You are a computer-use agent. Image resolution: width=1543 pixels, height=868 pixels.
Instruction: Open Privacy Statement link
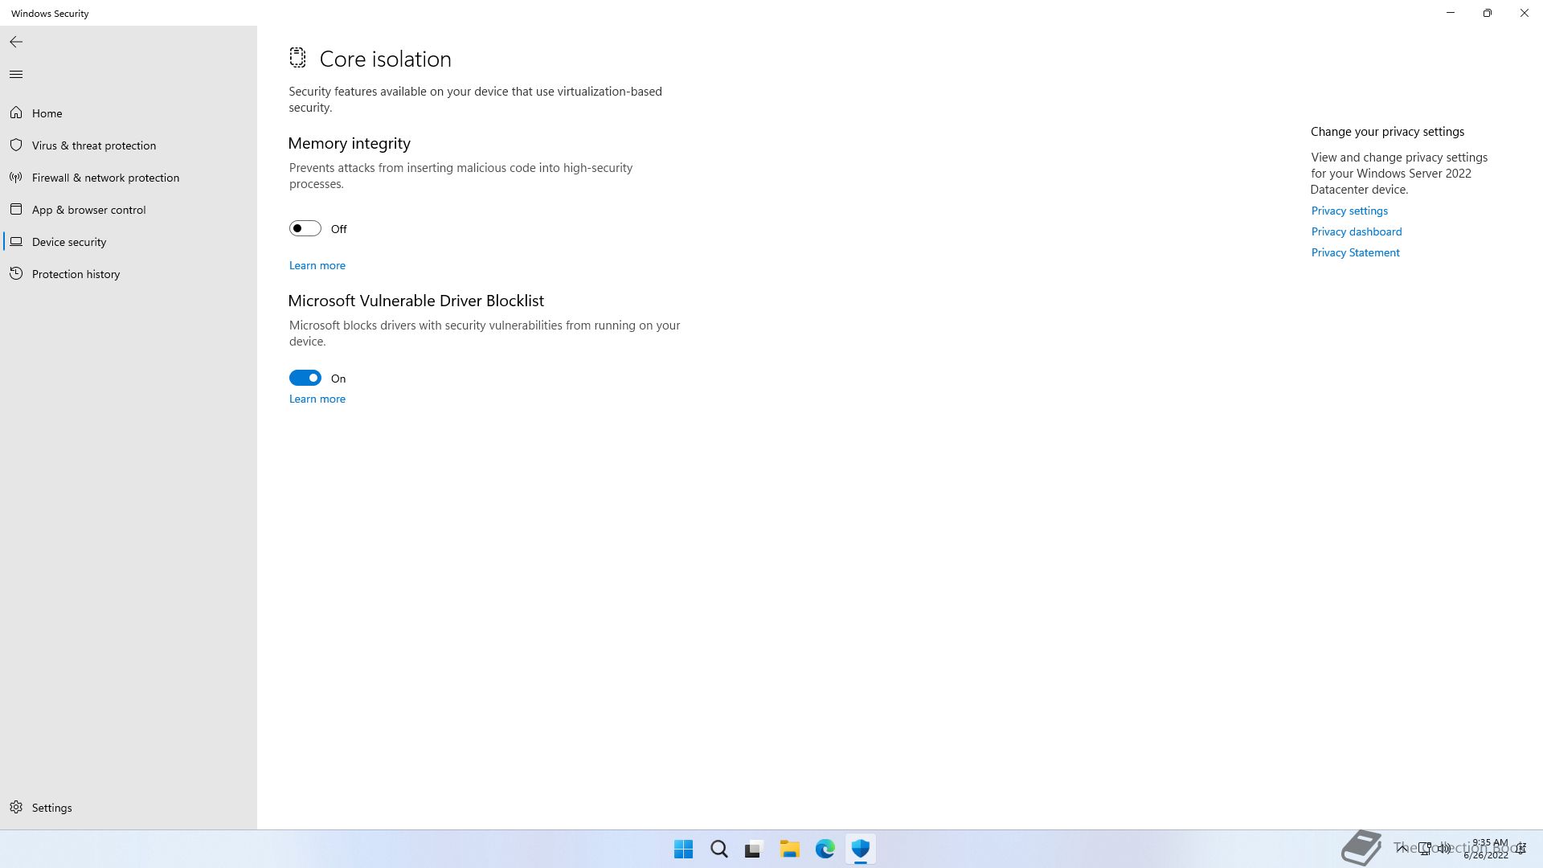[1356, 252]
